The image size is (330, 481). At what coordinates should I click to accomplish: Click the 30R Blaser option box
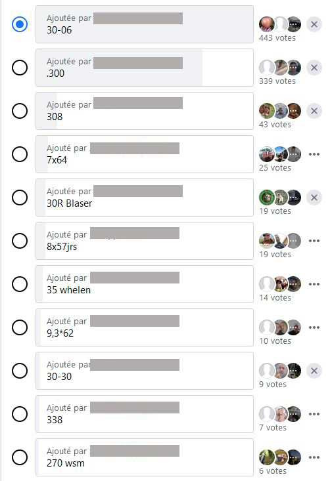pyautogui.click(x=145, y=198)
